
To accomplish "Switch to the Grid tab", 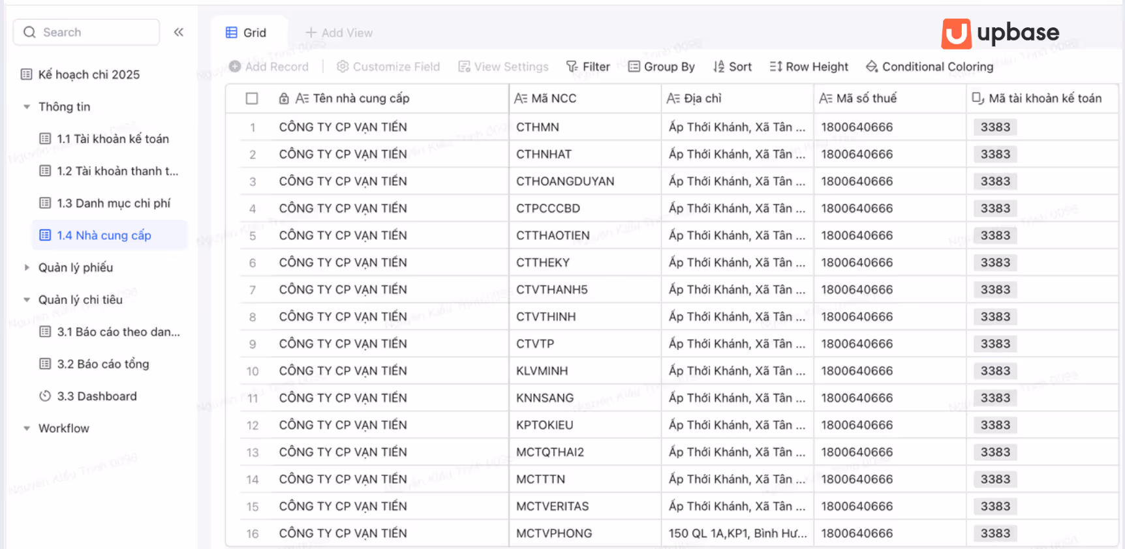I will [246, 33].
